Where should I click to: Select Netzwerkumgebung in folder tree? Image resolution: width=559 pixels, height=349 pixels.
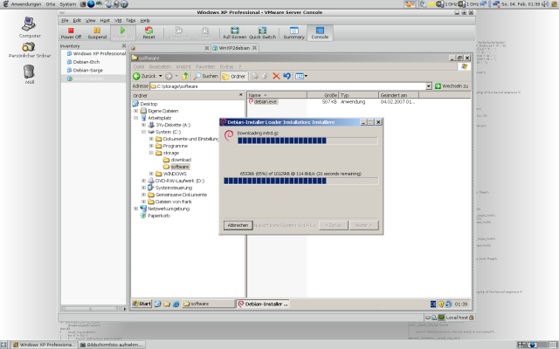tap(169, 209)
